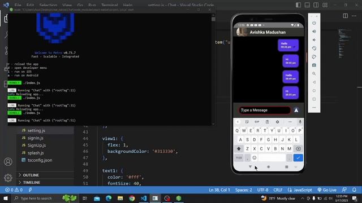Click the code minimap in editor
Screen dimensions: 362x203
(x=344, y=44)
